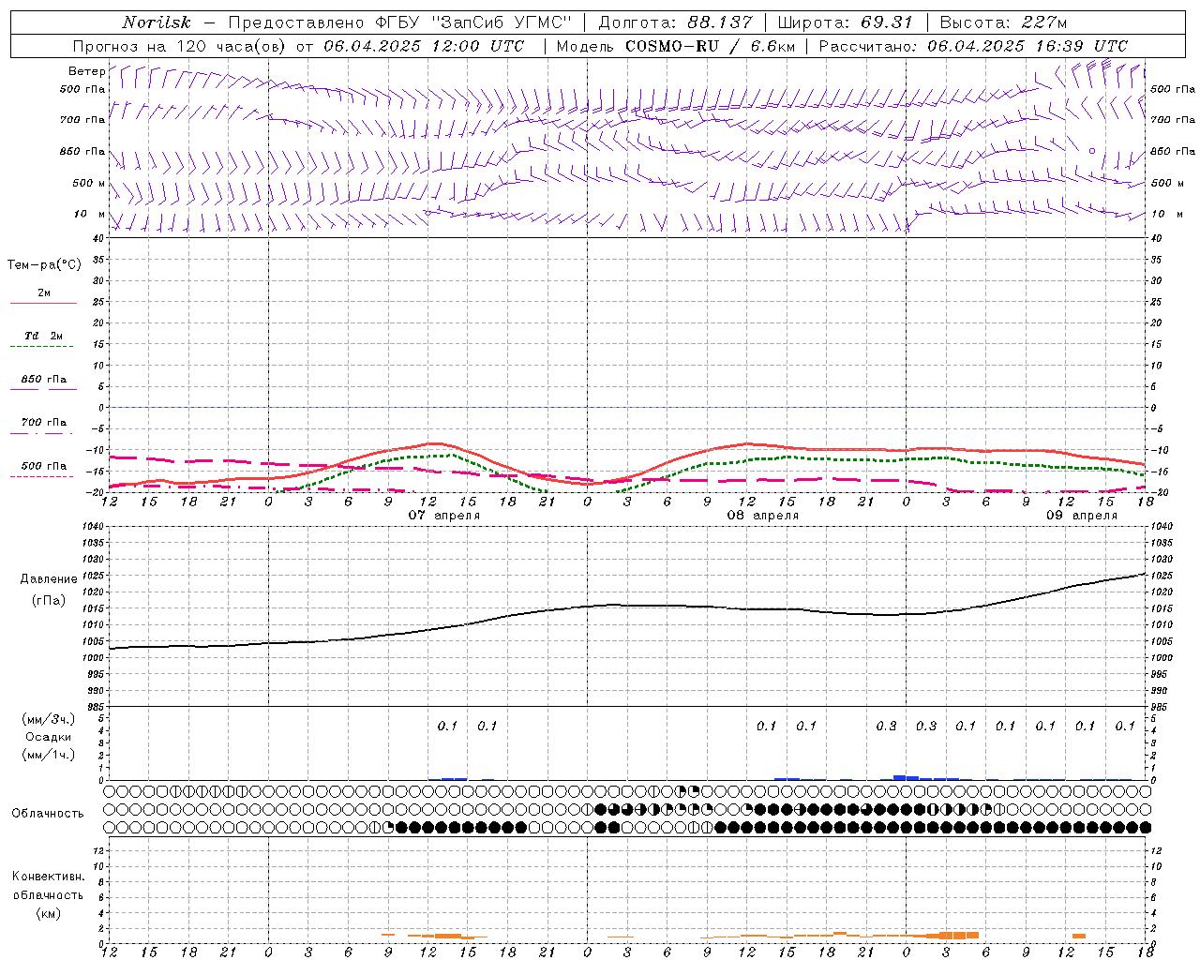The image size is (1200, 960).
Task: Click the "Тем-ра(°C)" temperature panel label
Action: click(x=44, y=265)
